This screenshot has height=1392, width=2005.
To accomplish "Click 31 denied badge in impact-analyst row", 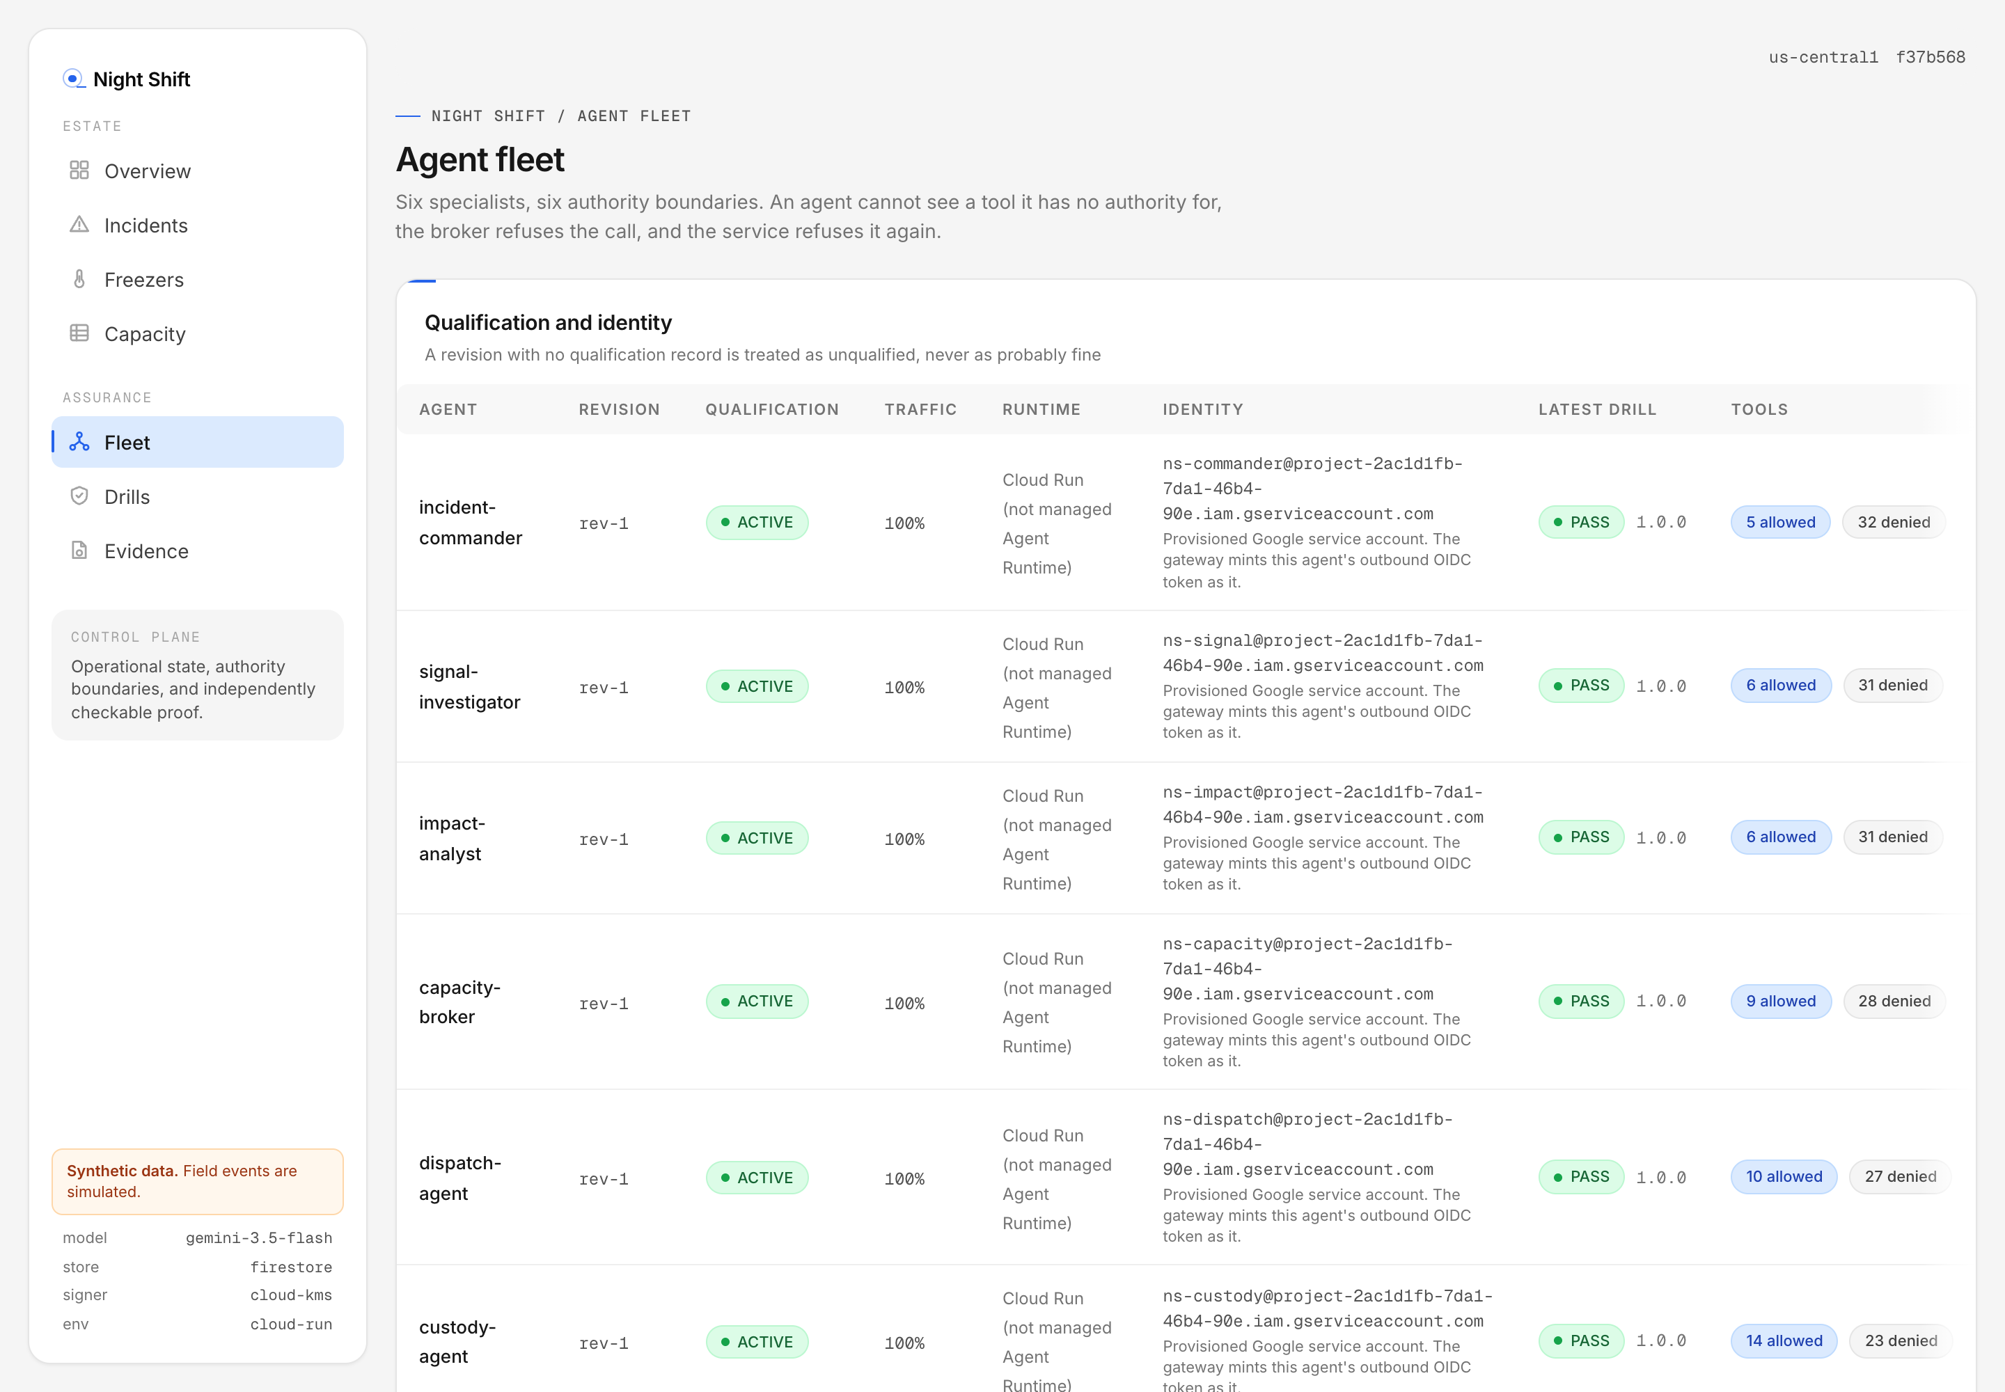I will click(x=1892, y=837).
